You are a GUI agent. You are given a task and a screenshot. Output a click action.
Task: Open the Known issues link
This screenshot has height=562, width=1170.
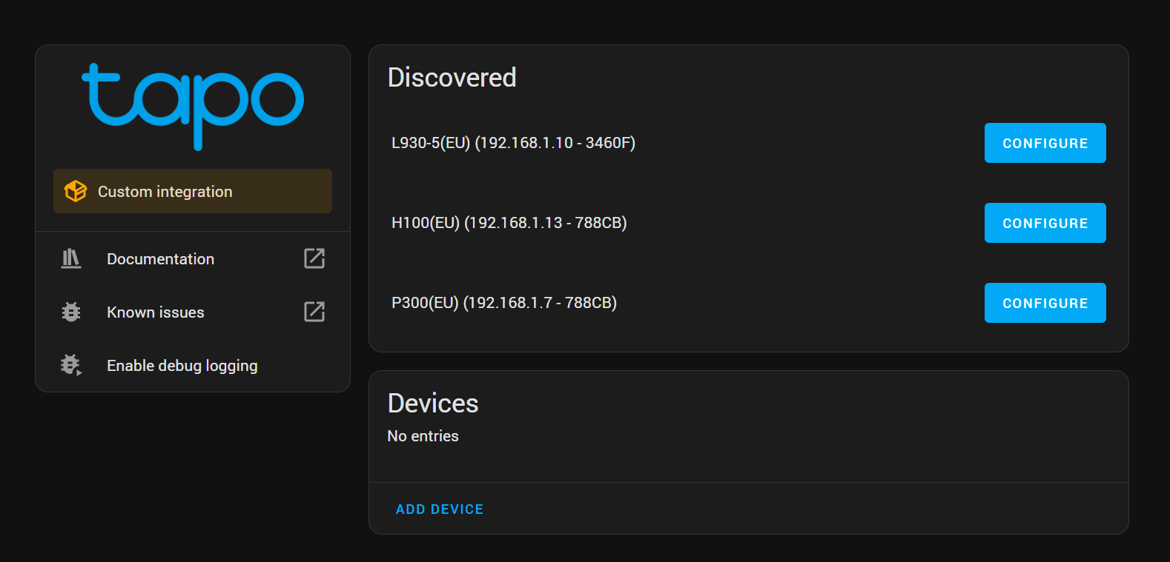point(193,312)
